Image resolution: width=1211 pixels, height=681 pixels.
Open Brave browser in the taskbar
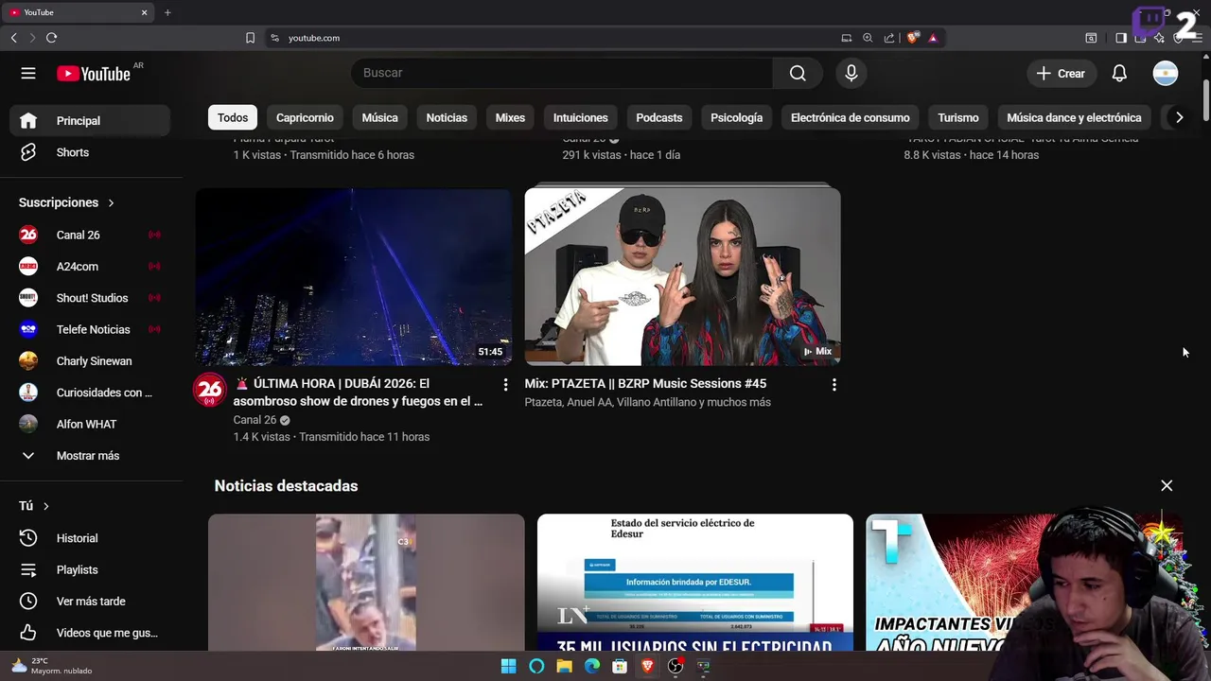[647, 666]
